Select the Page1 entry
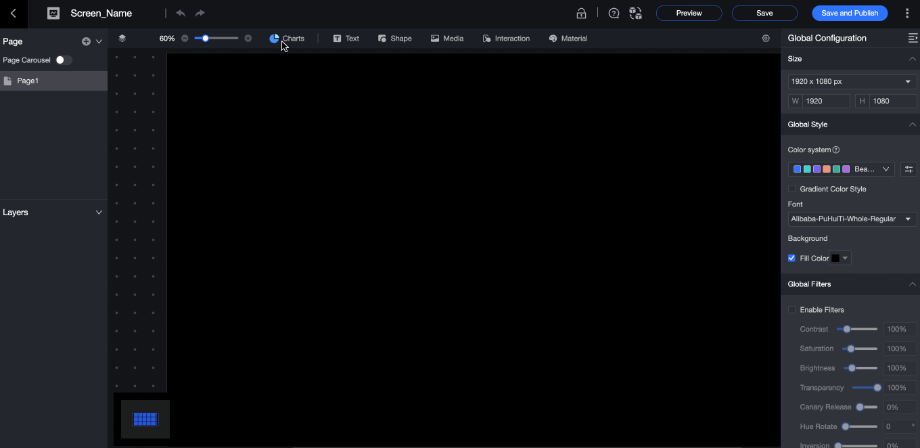Image resolution: width=920 pixels, height=448 pixels. tap(28, 81)
